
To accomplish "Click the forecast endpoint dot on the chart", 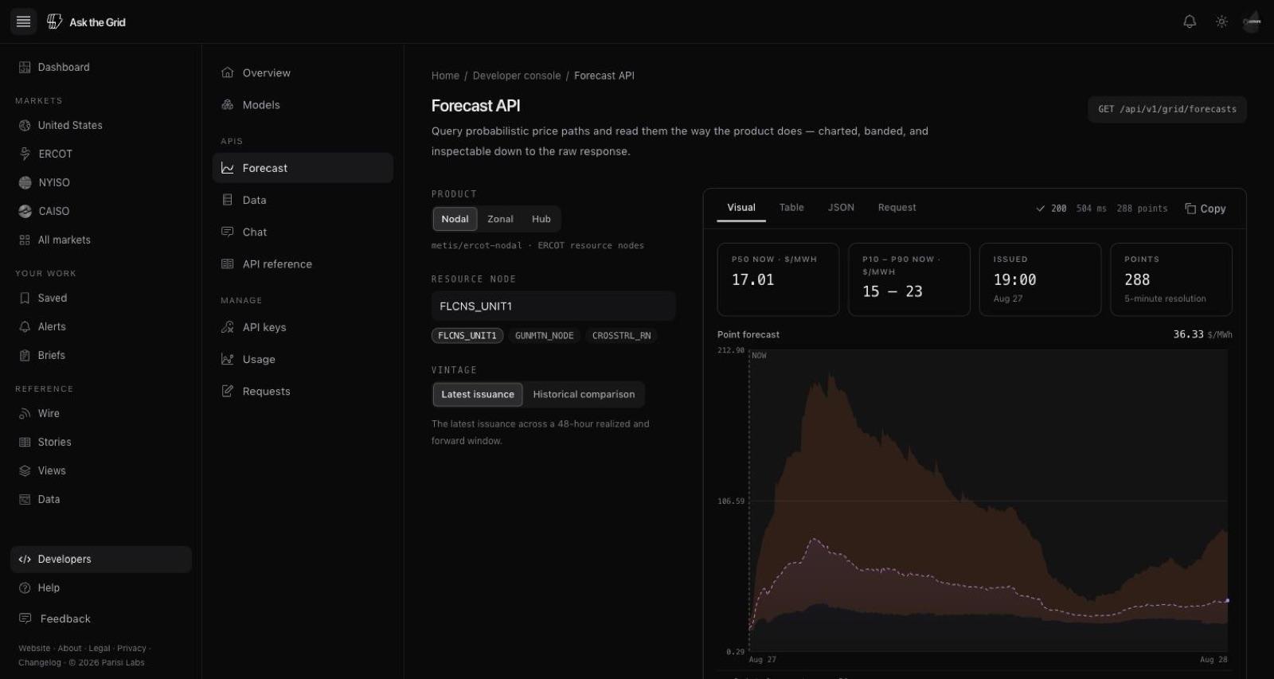I will [x=1227, y=600].
